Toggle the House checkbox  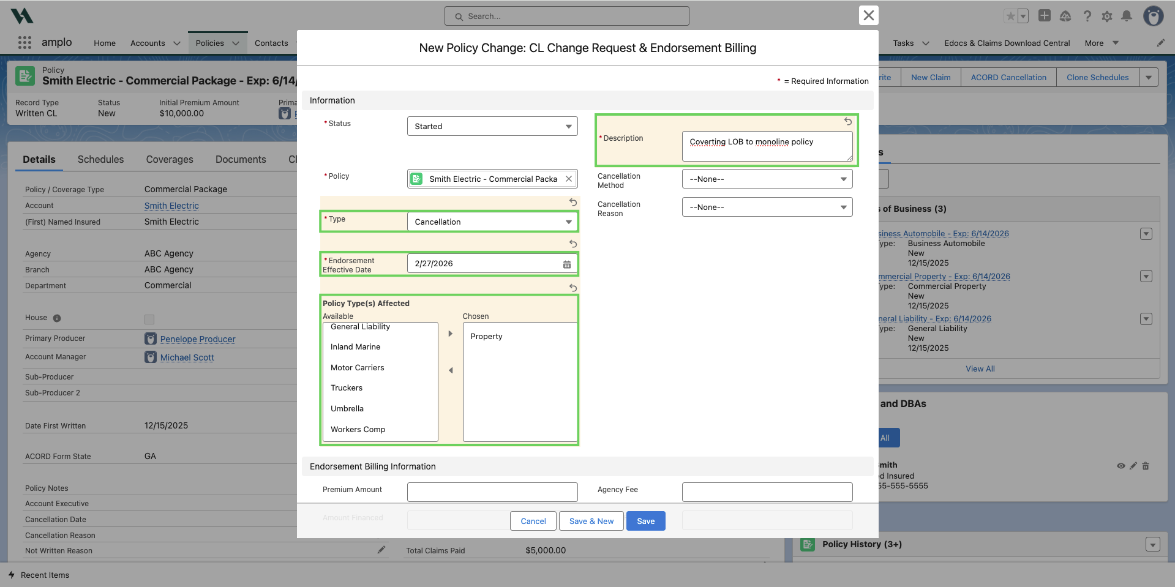pos(149,319)
